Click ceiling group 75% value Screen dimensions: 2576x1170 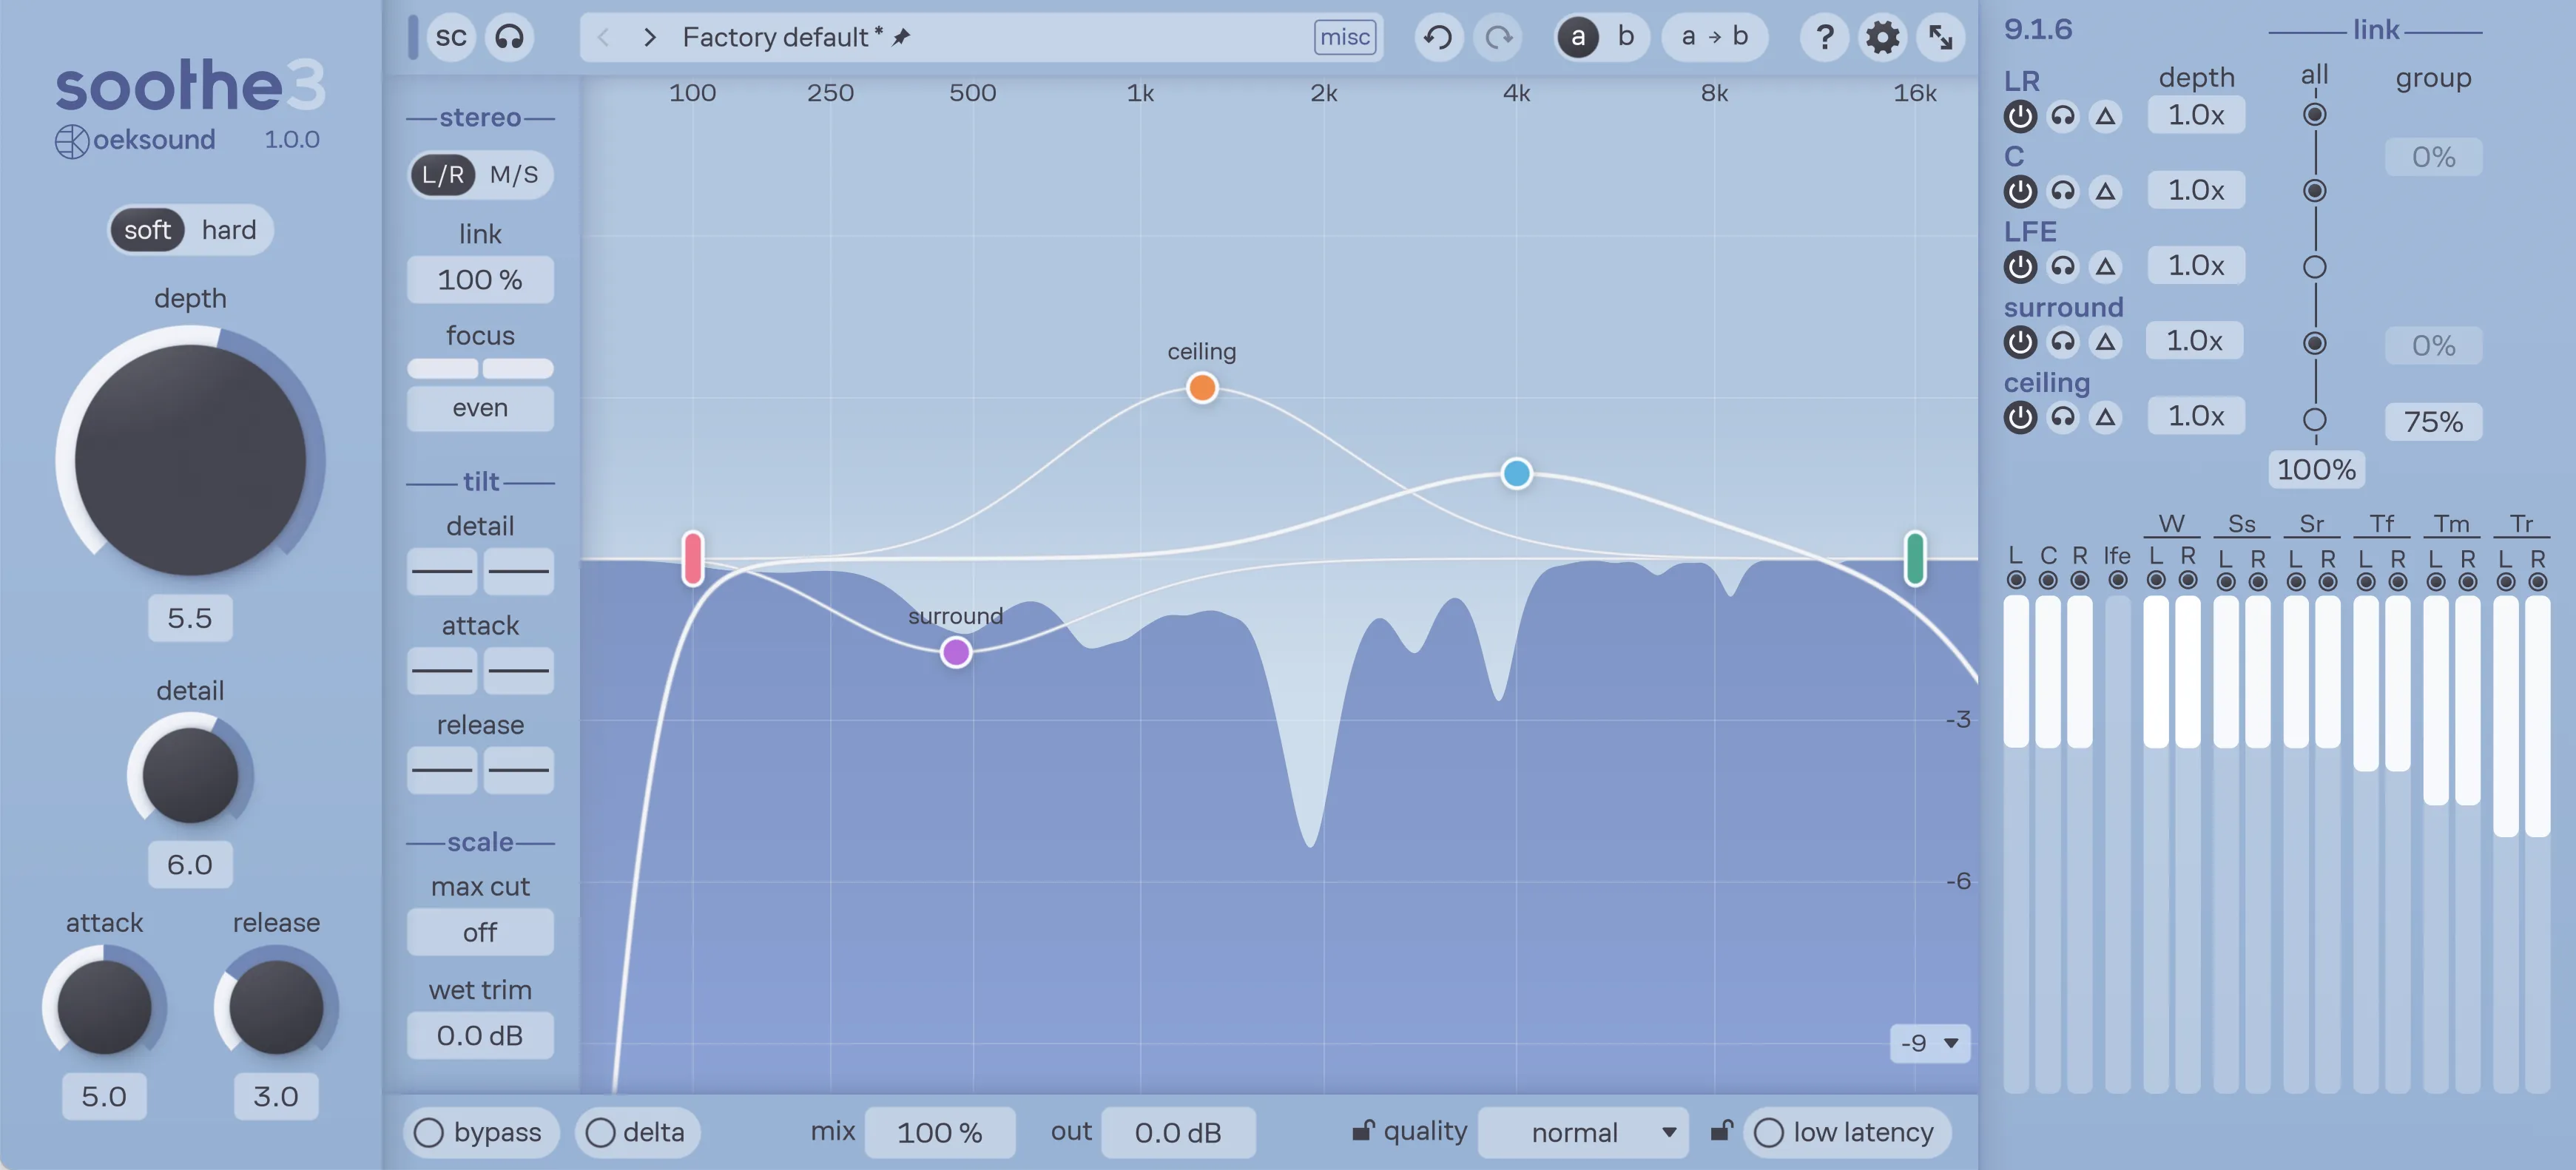(x=2433, y=422)
